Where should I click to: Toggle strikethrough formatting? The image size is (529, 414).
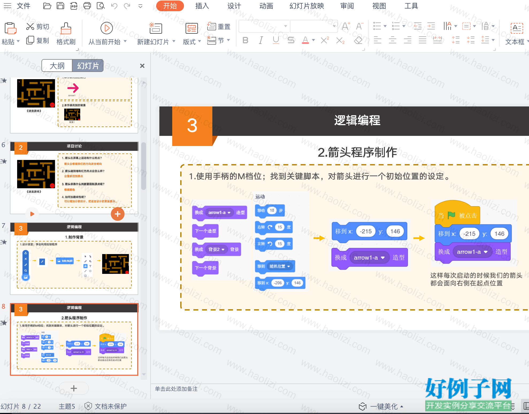coord(291,40)
